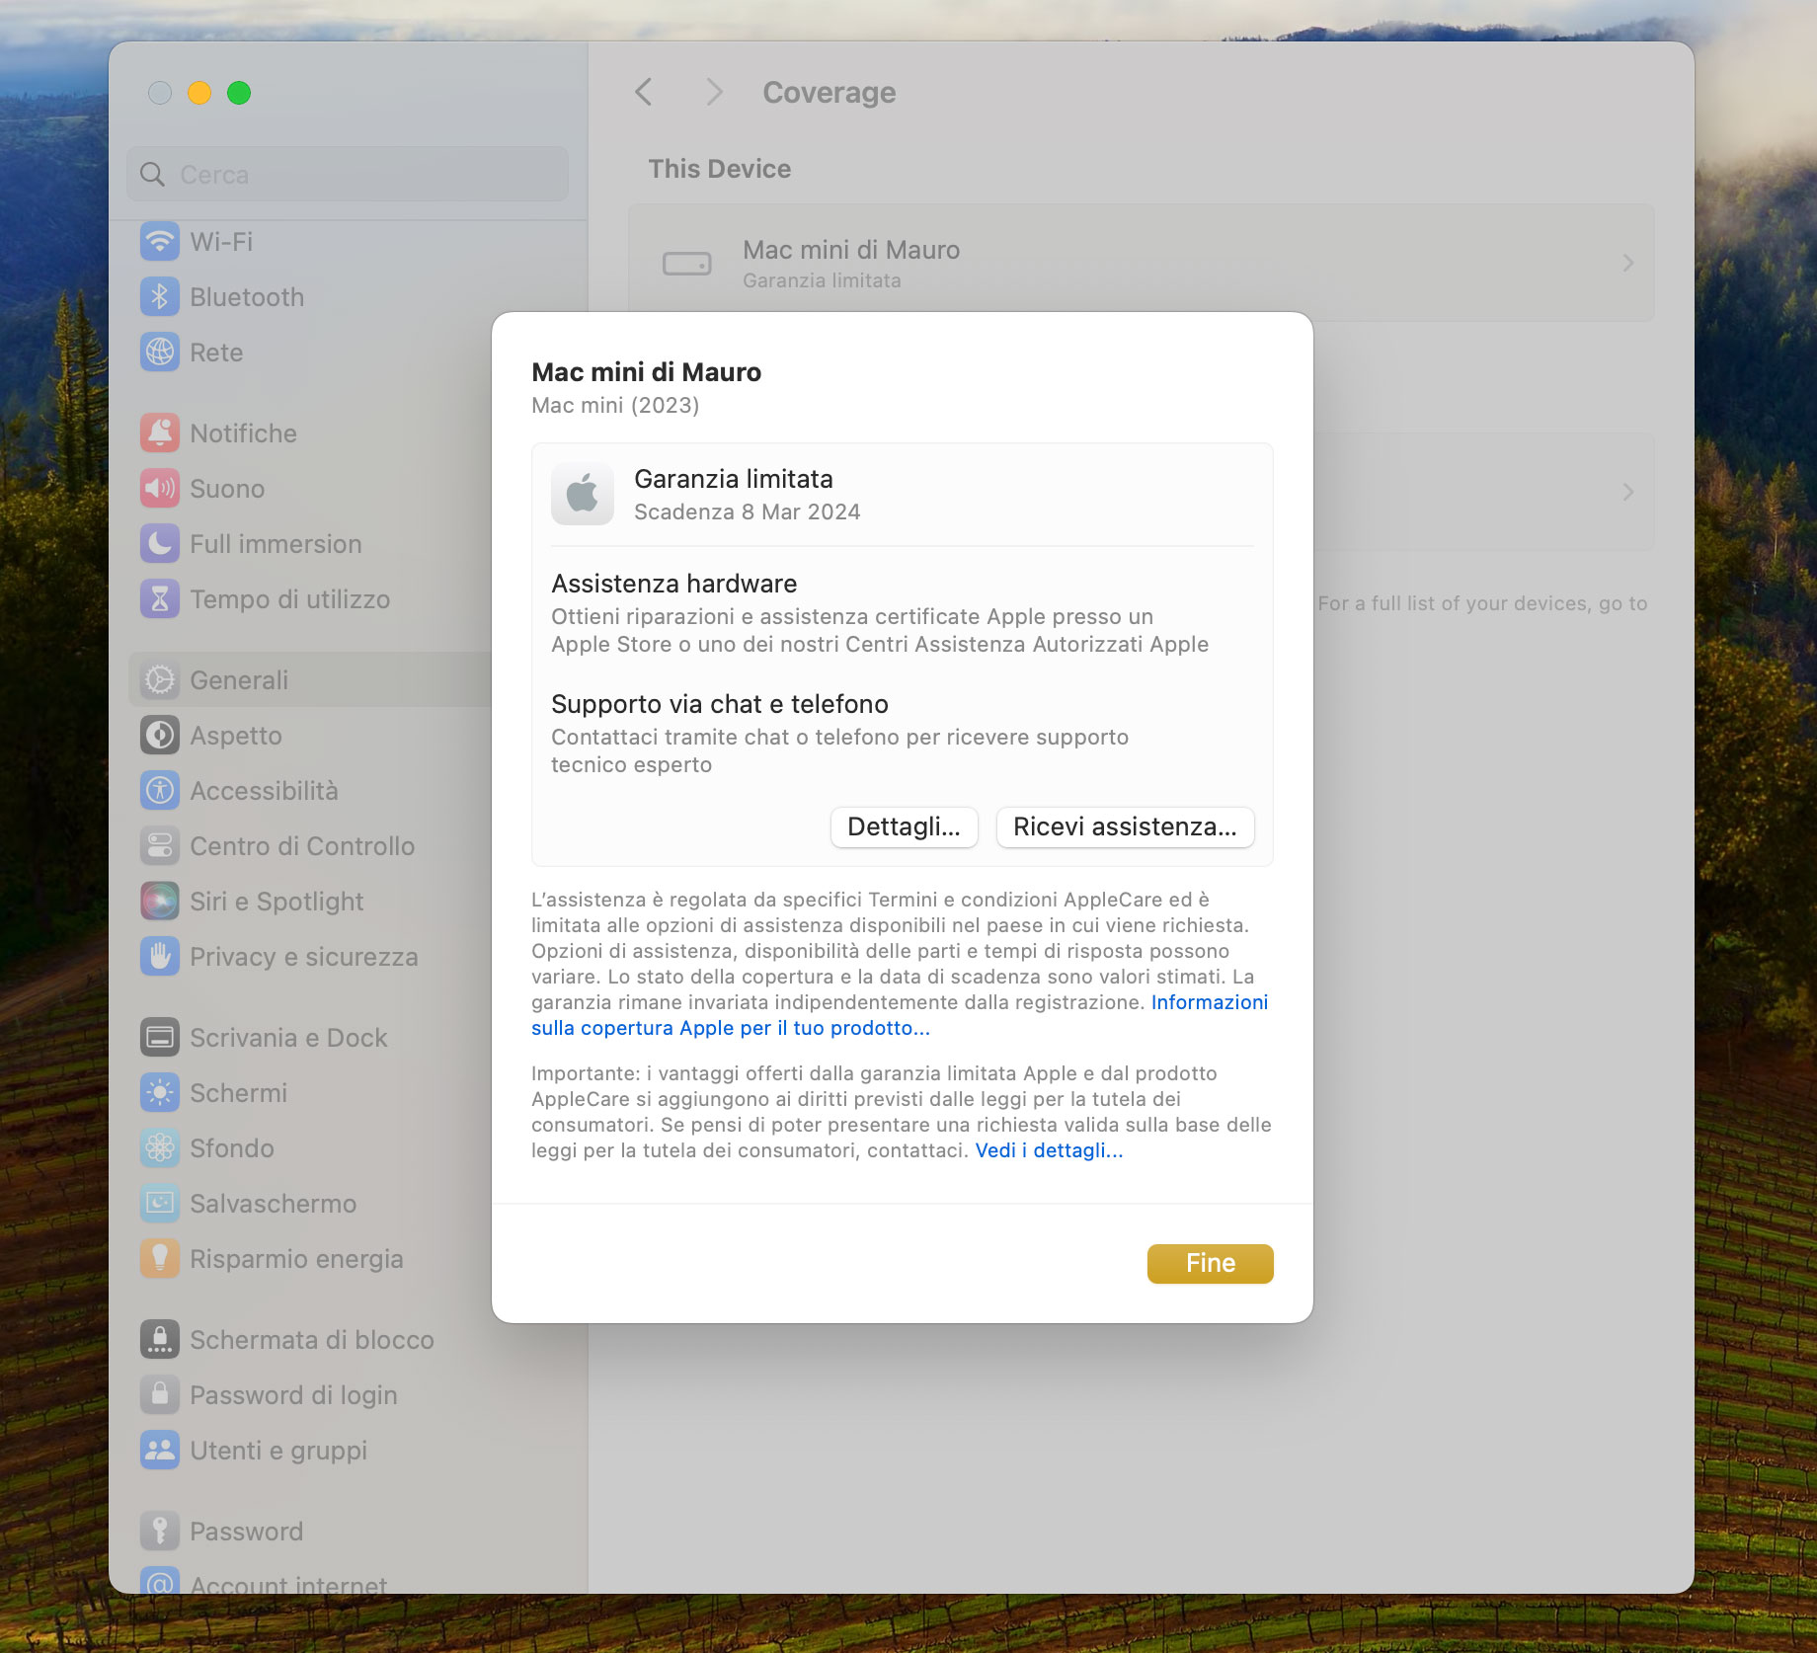Click the yellow minimize window button

click(199, 93)
